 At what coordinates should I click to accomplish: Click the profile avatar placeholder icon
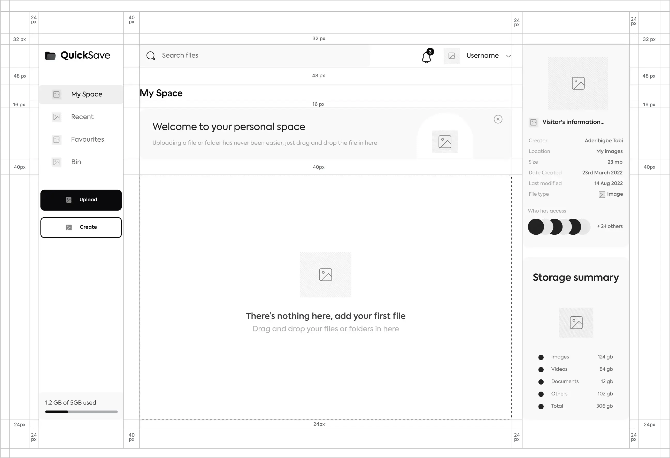pyautogui.click(x=452, y=56)
